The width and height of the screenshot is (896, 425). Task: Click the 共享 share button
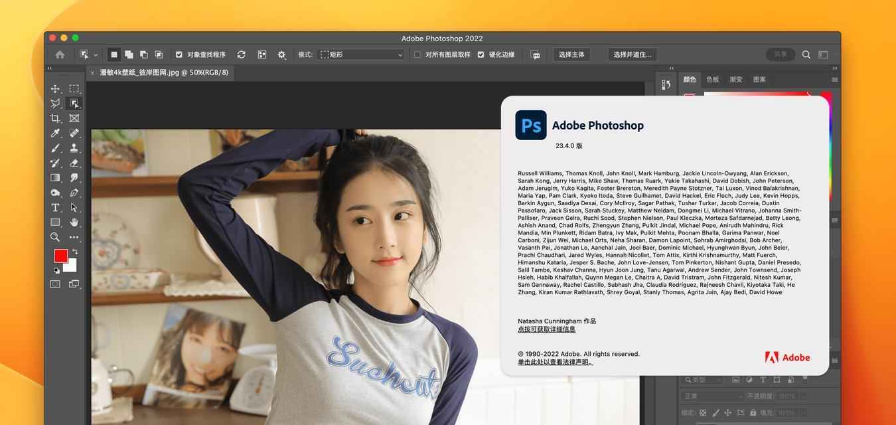[781, 54]
